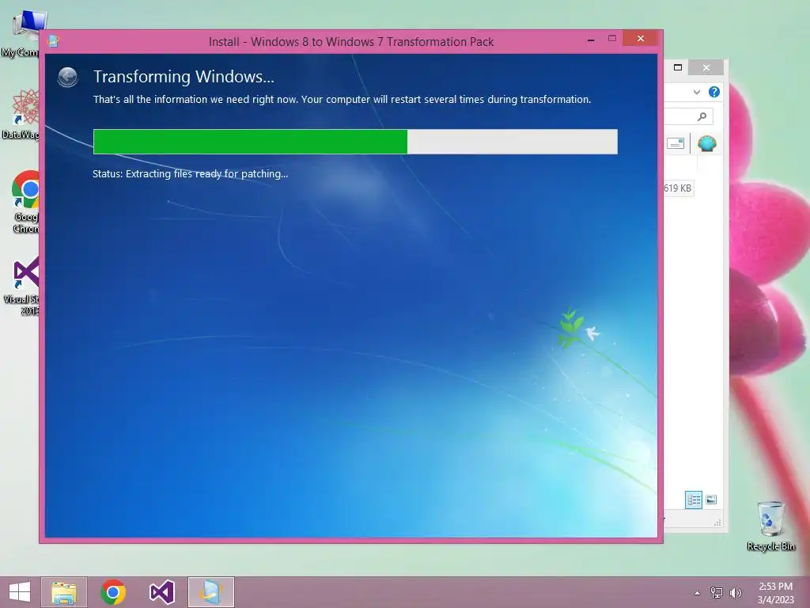Click the volume speaker tray icon

(x=735, y=592)
